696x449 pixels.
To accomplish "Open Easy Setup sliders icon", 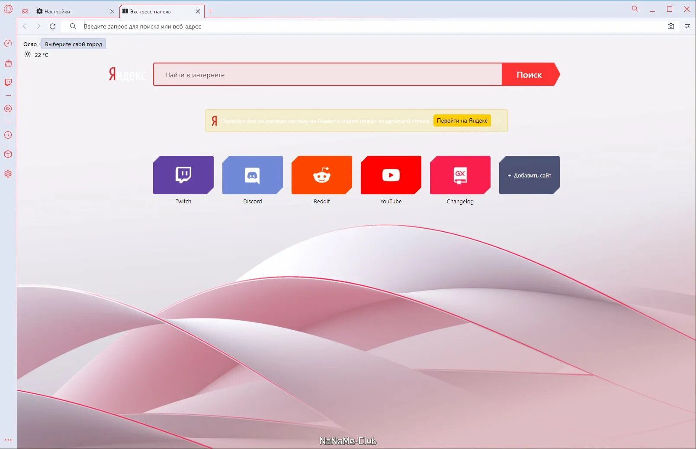I will 687,26.
